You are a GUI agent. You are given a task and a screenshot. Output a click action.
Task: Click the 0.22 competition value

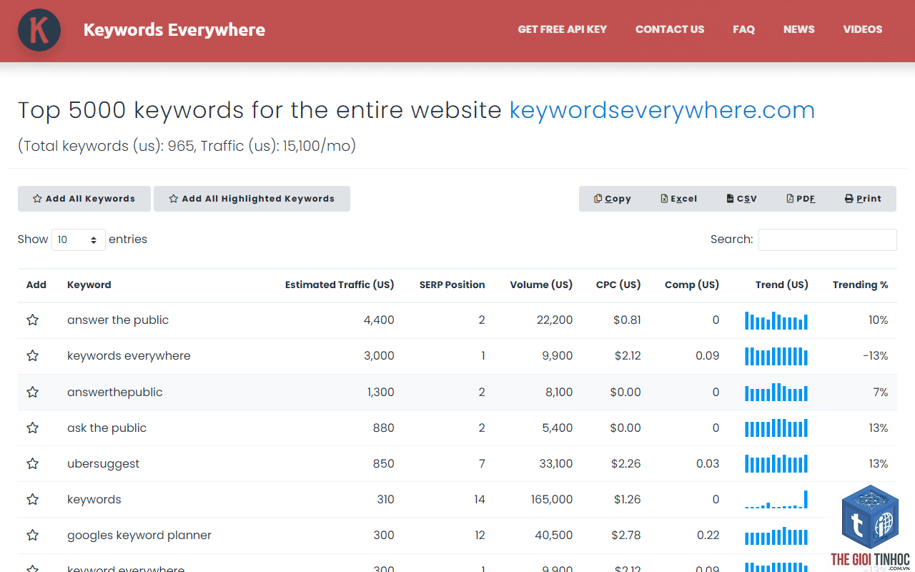[x=707, y=535]
